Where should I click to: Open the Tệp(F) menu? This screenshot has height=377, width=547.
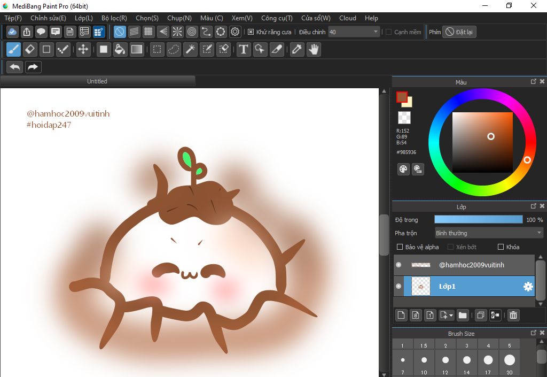pos(13,18)
